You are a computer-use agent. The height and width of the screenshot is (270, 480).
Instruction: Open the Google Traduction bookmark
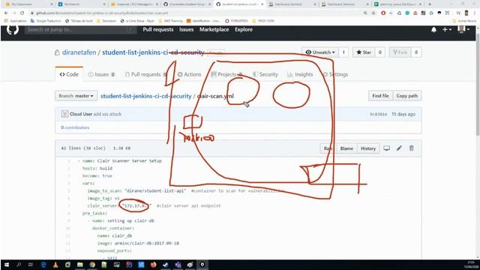[46, 21]
